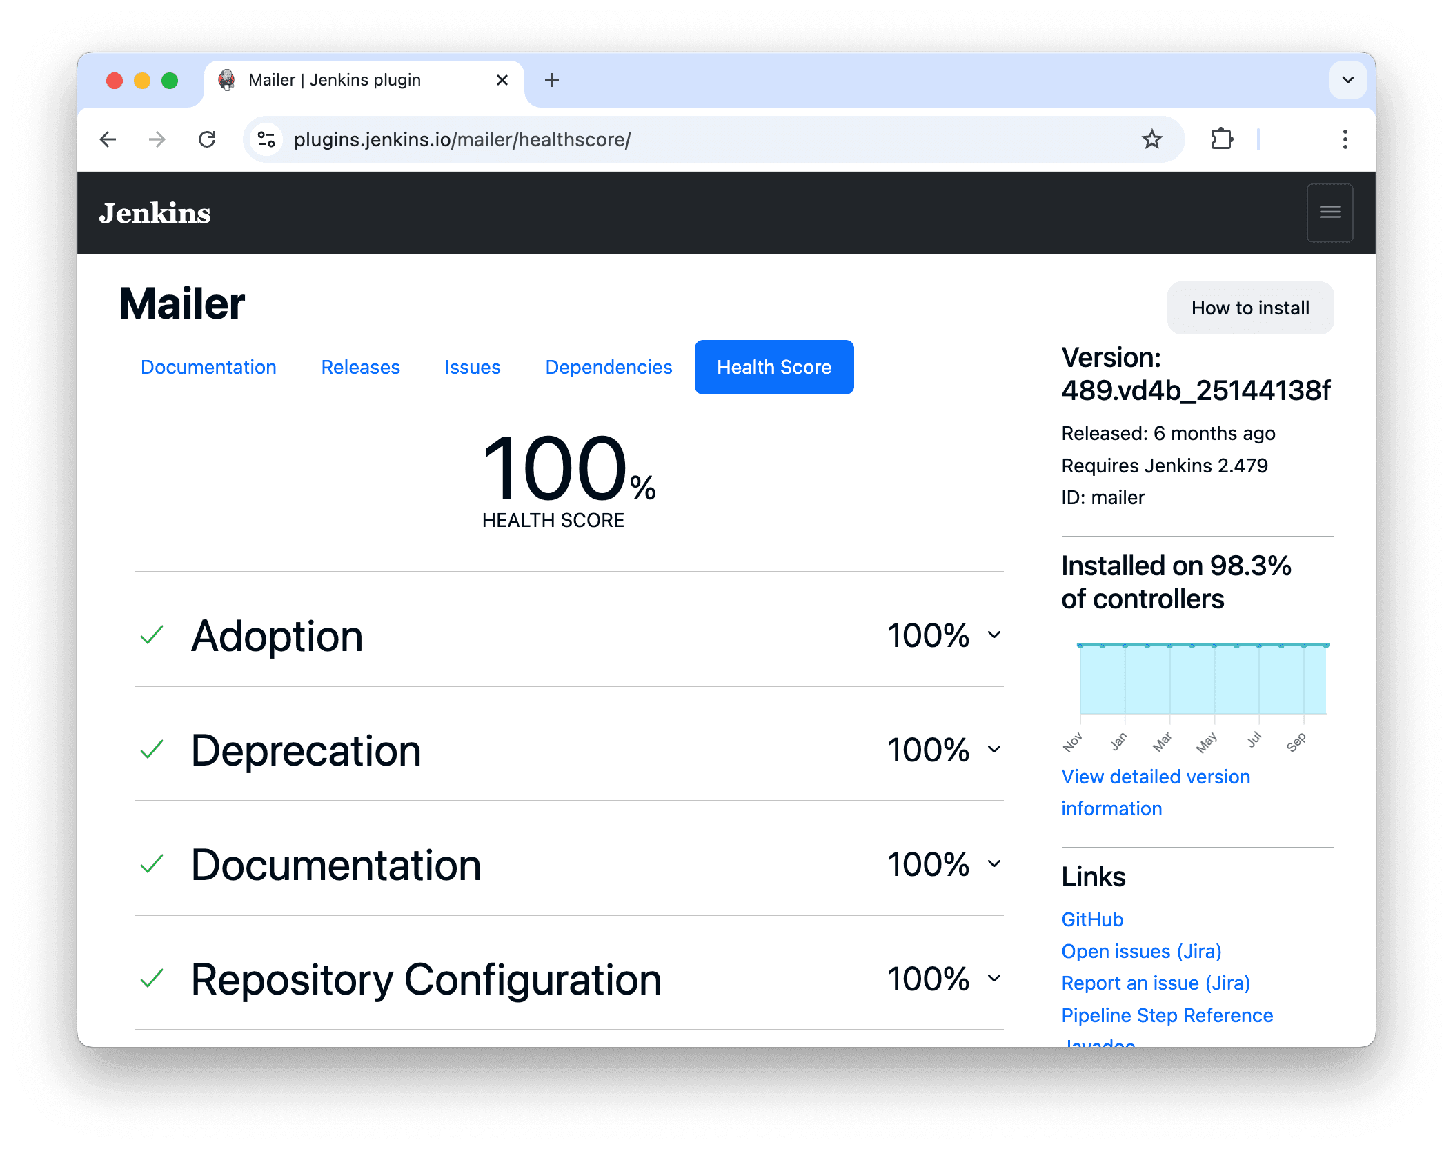Image resolution: width=1453 pixels, height=1149 pixels.
Task: Open a new browser tab with the plus icon
Action: [x=551, y=79]
